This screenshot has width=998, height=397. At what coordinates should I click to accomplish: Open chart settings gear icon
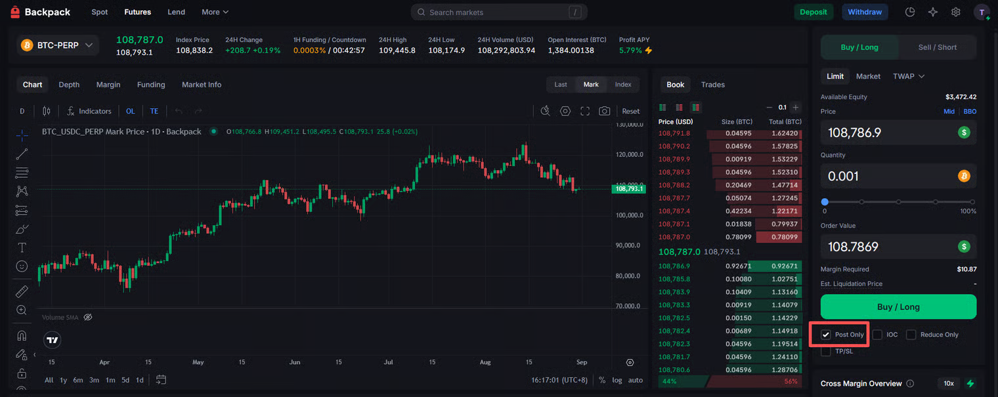[565, 112]
